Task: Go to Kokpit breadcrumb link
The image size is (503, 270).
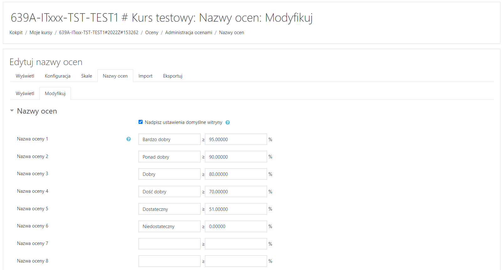Action: click(16, 33)
